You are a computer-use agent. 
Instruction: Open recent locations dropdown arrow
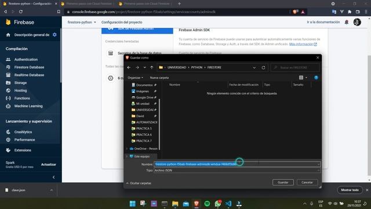pos(144,67)
